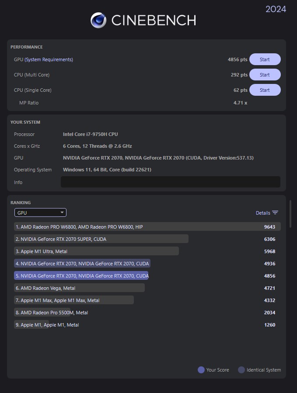Select the RTX 2070 entry scoring 4936
This screenshot has height=393, width=297.
tap(147, 264)
